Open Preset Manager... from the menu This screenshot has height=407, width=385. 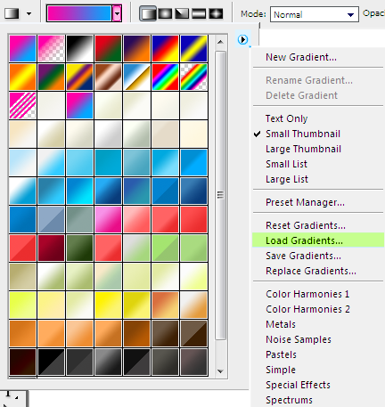(x=305, y=202)
